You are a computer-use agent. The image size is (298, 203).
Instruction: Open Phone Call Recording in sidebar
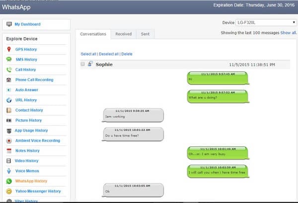34,80
